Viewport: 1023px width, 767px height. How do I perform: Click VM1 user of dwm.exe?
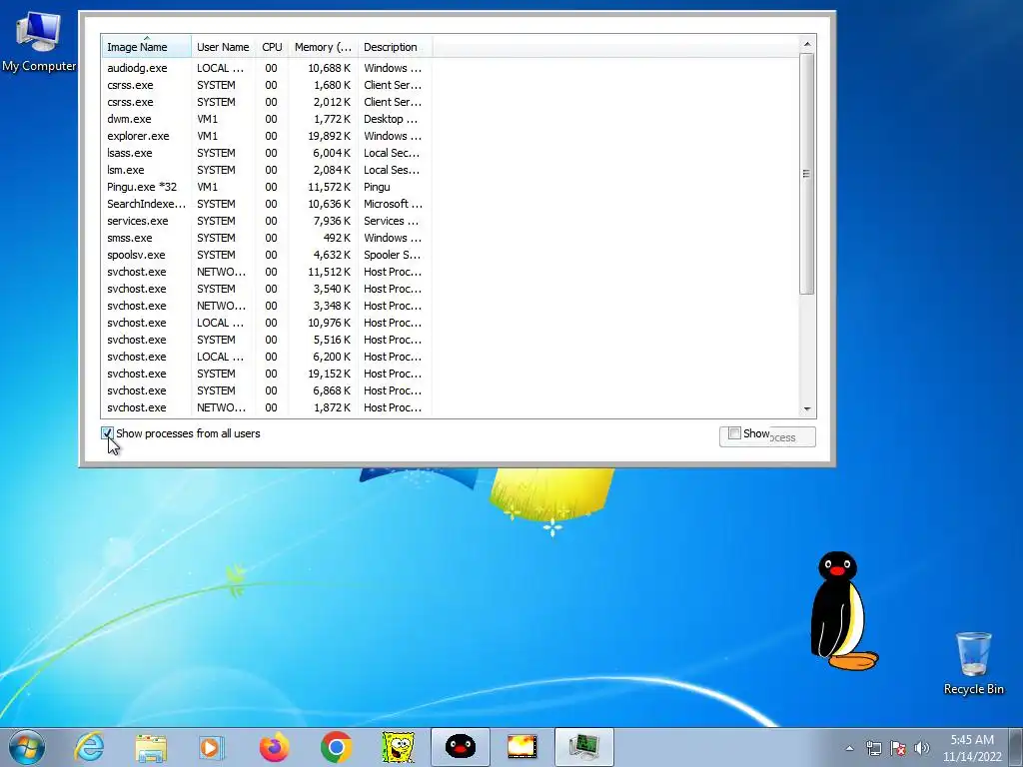(x=208, y=119)
